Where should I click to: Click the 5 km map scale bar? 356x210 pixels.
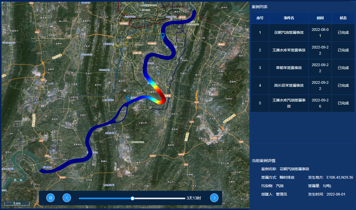pyautogui.click(x=17, y=203)
